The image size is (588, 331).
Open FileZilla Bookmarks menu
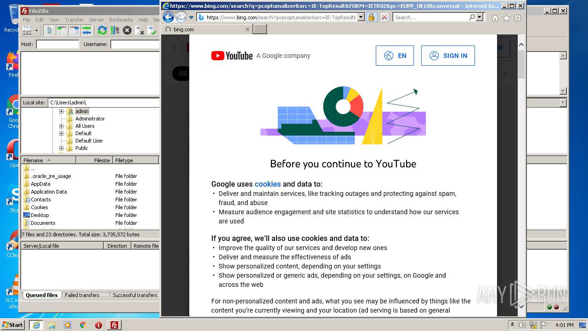(x=121, y=20)
